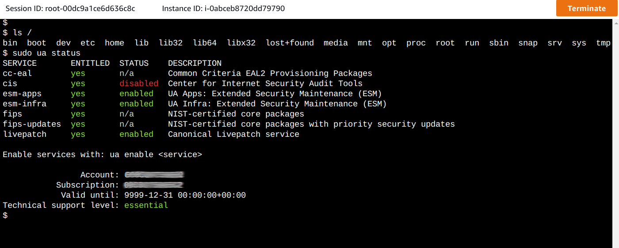Click the Valid until date 9999-12-31
The width and height of the screenshot is (619, 248).
[149, 195]
